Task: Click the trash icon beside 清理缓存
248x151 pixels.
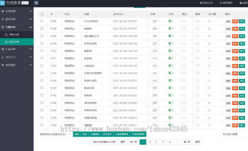Action: (x=221, y=3)
